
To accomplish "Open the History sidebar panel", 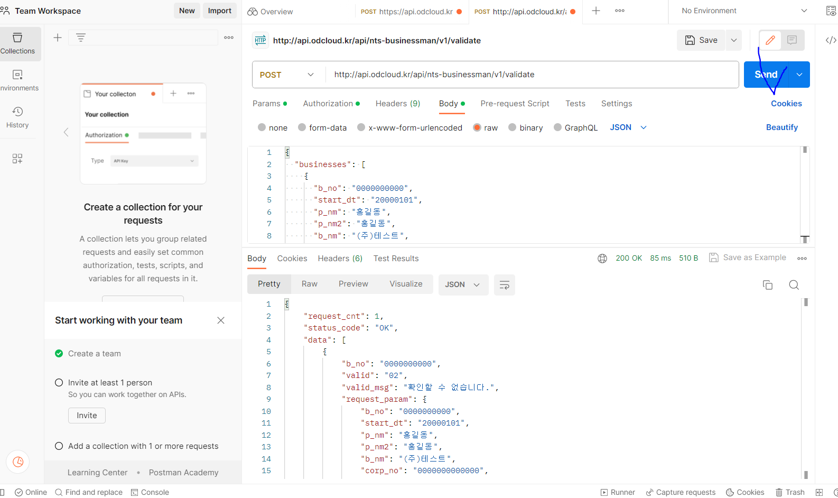I will click(x=17, y=117).
